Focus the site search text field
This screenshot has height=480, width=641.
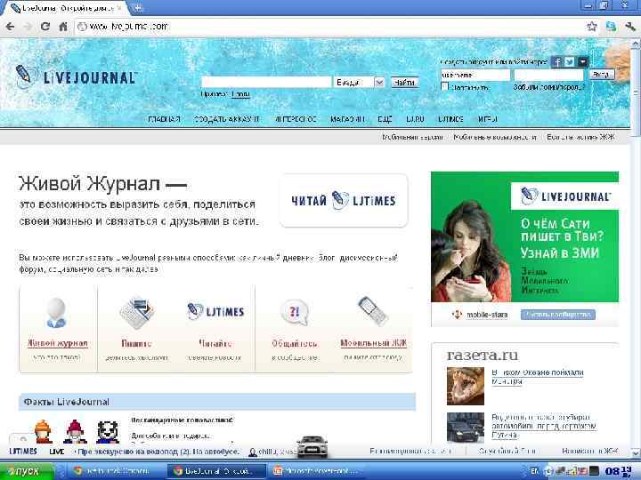click(266, 83)
